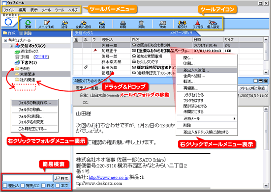275x192 pixels.
Task: Open the ファイル menu
Action: 9,10
